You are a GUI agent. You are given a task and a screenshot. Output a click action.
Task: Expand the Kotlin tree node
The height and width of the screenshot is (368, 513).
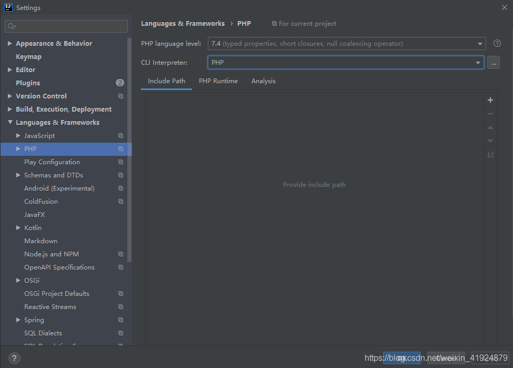click(18, 227)
